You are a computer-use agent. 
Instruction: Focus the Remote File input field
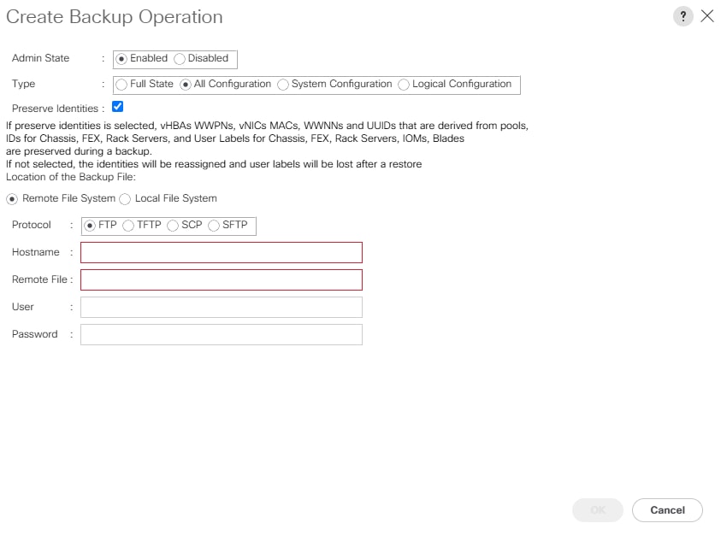click(x=222, y=280)
